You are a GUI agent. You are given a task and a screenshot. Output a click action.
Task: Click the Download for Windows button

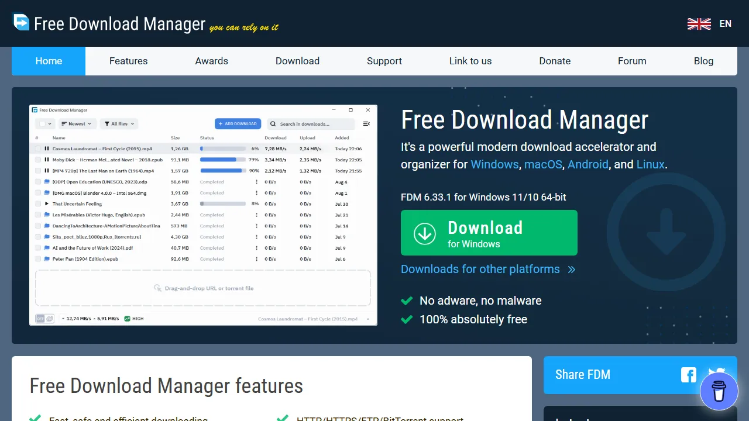pos(489,233)
